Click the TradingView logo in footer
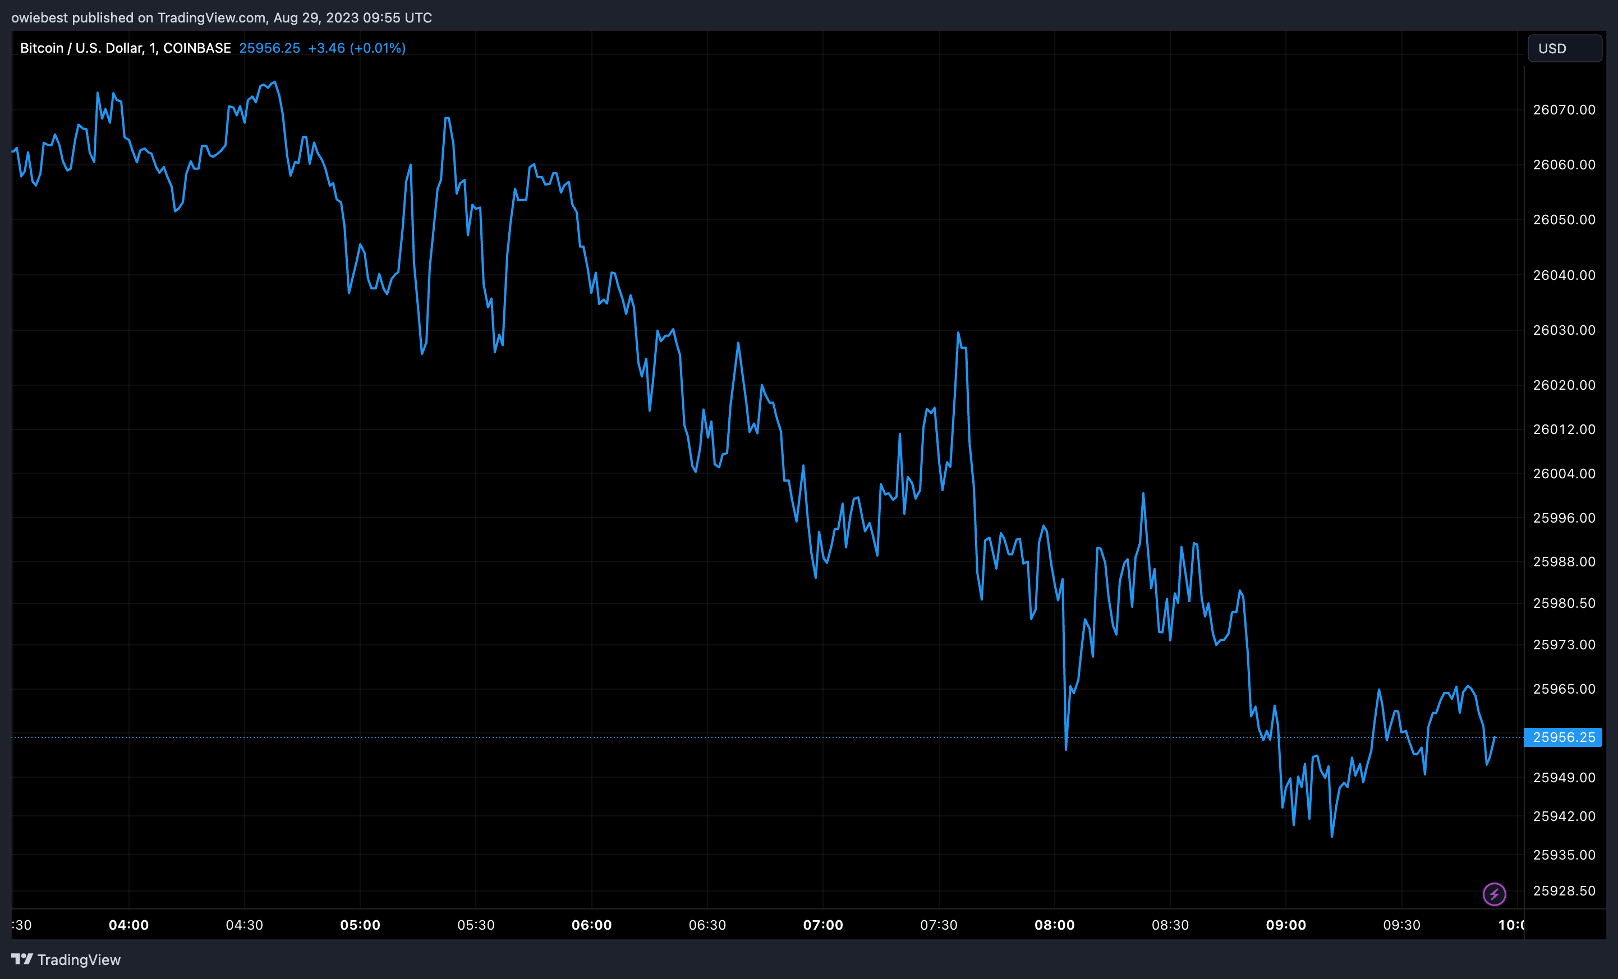 coord(66,959)
